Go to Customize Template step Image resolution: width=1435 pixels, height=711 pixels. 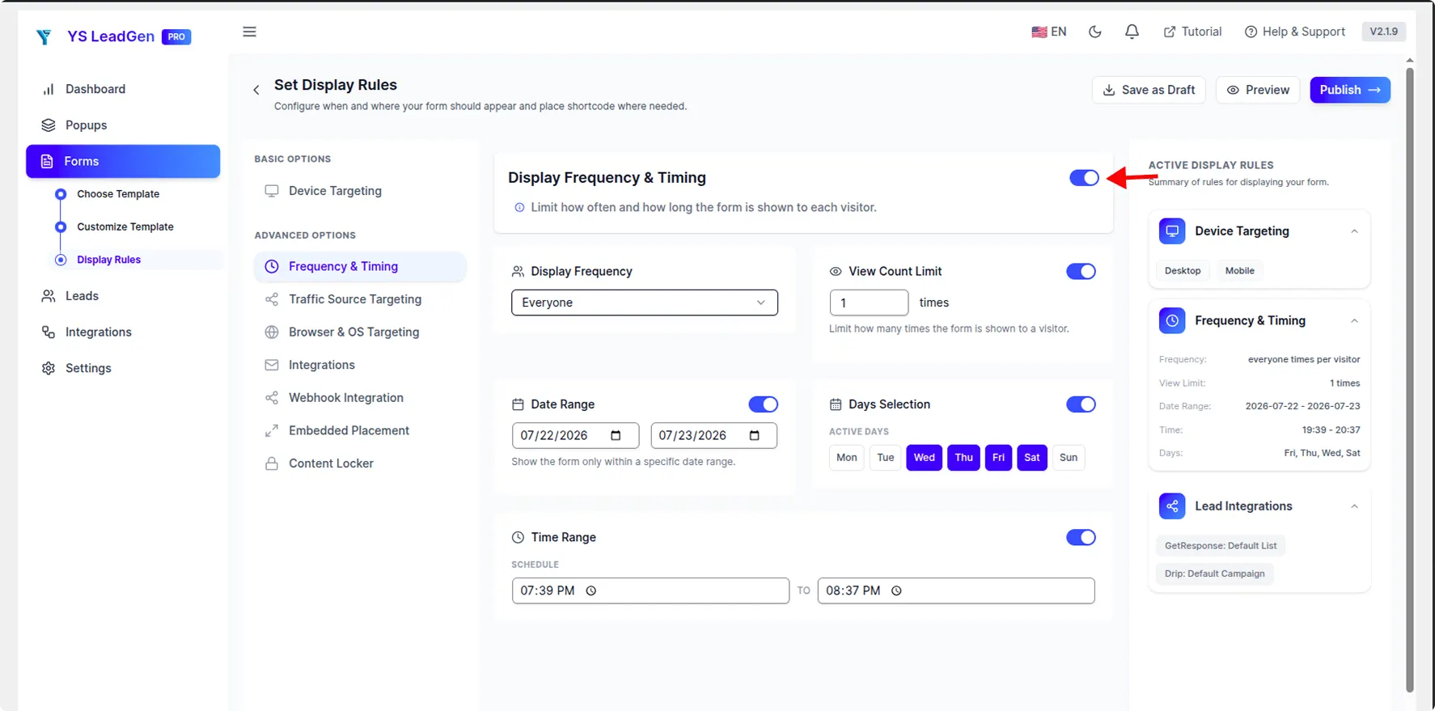coord(125,227)
